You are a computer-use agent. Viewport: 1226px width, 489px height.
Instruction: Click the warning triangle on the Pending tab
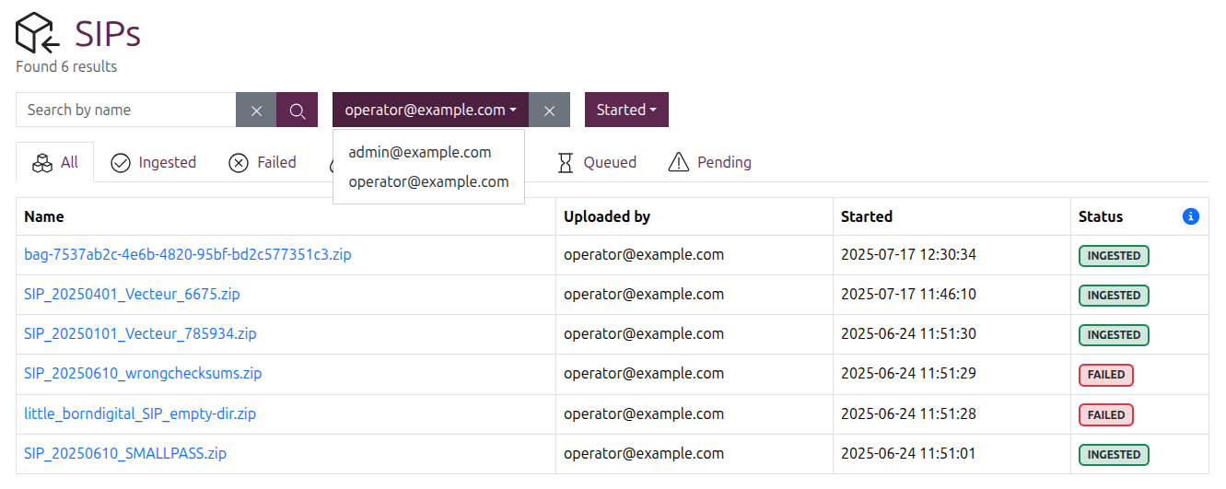[x=679, y=163]
